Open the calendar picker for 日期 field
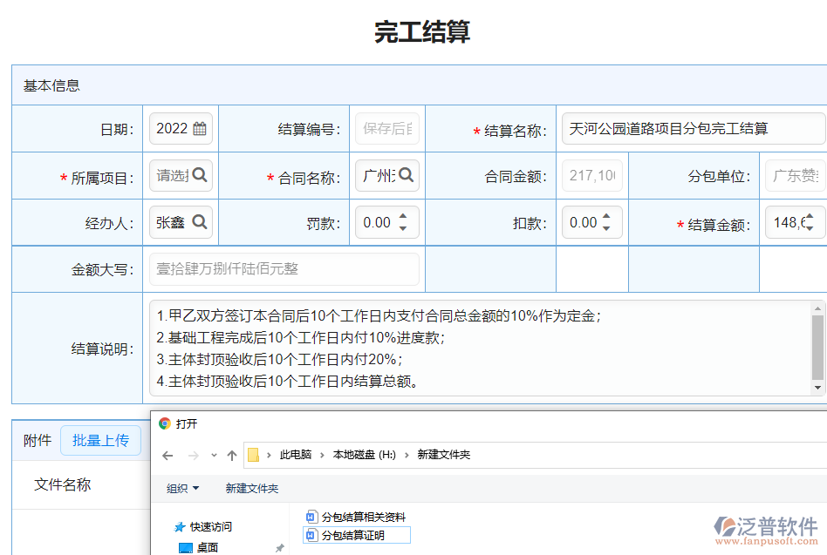Image resolution: width=827 pixels, height=555 pixels. tap(202, 130)
